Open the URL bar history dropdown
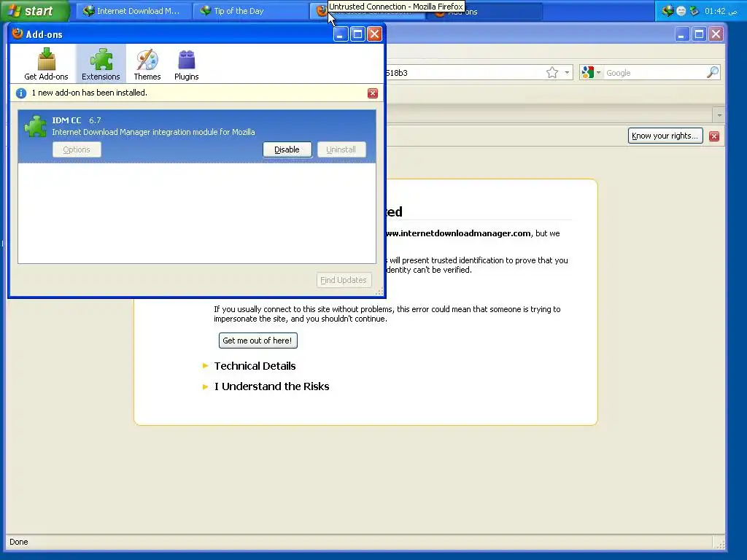This screenshot has height=560, width=747. (567, 73)
